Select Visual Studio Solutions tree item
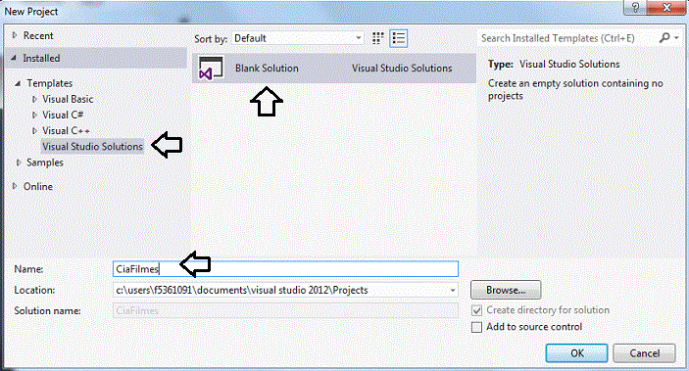 pyautogui.click(x=92, y=146)
